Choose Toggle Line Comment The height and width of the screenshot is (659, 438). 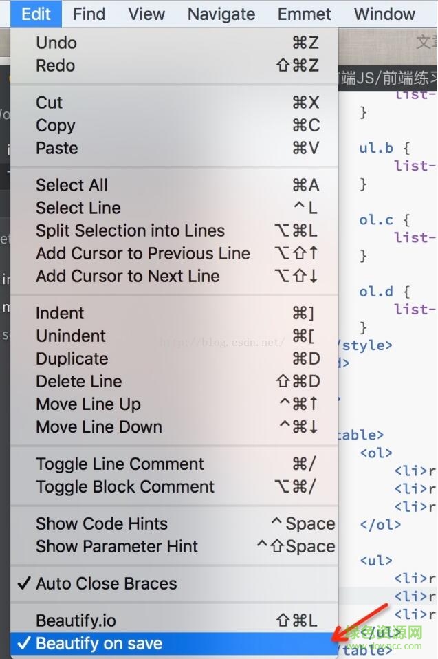click(x=120, y=464)
